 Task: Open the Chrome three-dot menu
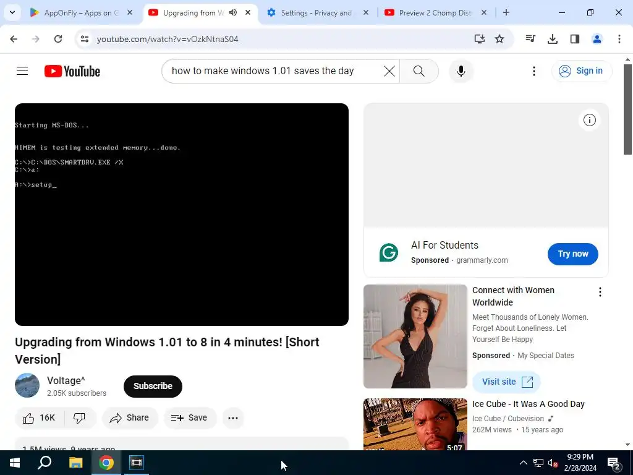tap(619, 39)
